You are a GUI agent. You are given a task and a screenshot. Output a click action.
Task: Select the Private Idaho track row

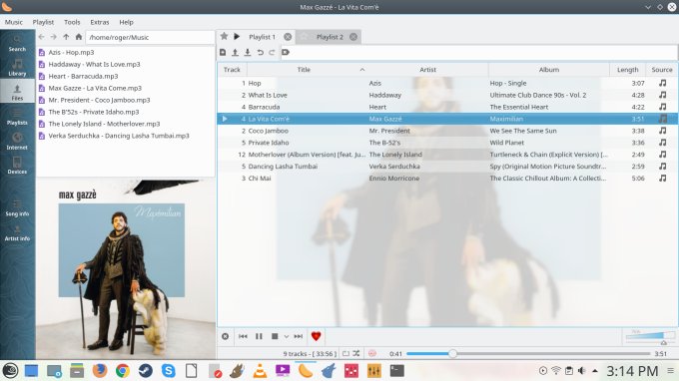pos(447,143)
